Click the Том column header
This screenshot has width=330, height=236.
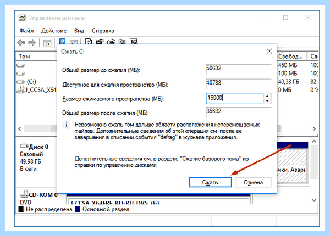point(36,57)
